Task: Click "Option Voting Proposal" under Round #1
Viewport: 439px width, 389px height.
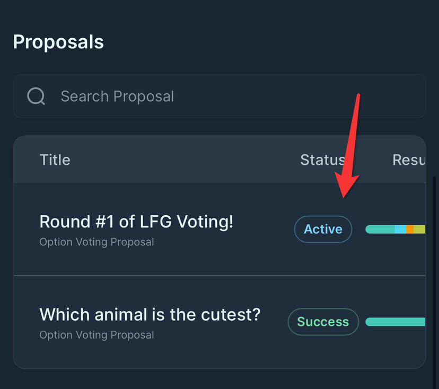Action: [96, 242]
